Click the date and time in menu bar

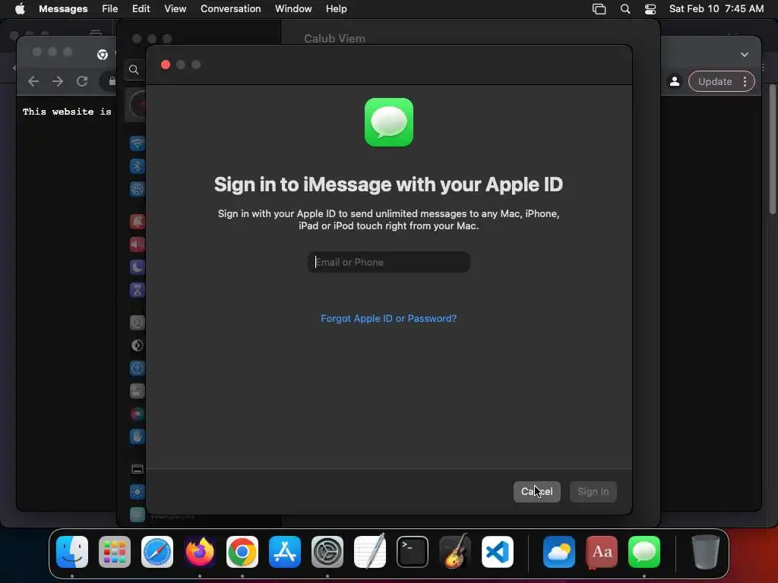tap(716, 8)
